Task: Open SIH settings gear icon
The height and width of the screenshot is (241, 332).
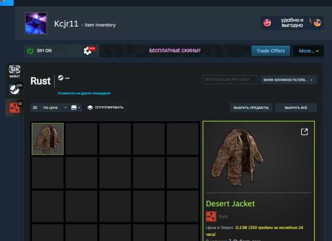Action: (88, 51)
